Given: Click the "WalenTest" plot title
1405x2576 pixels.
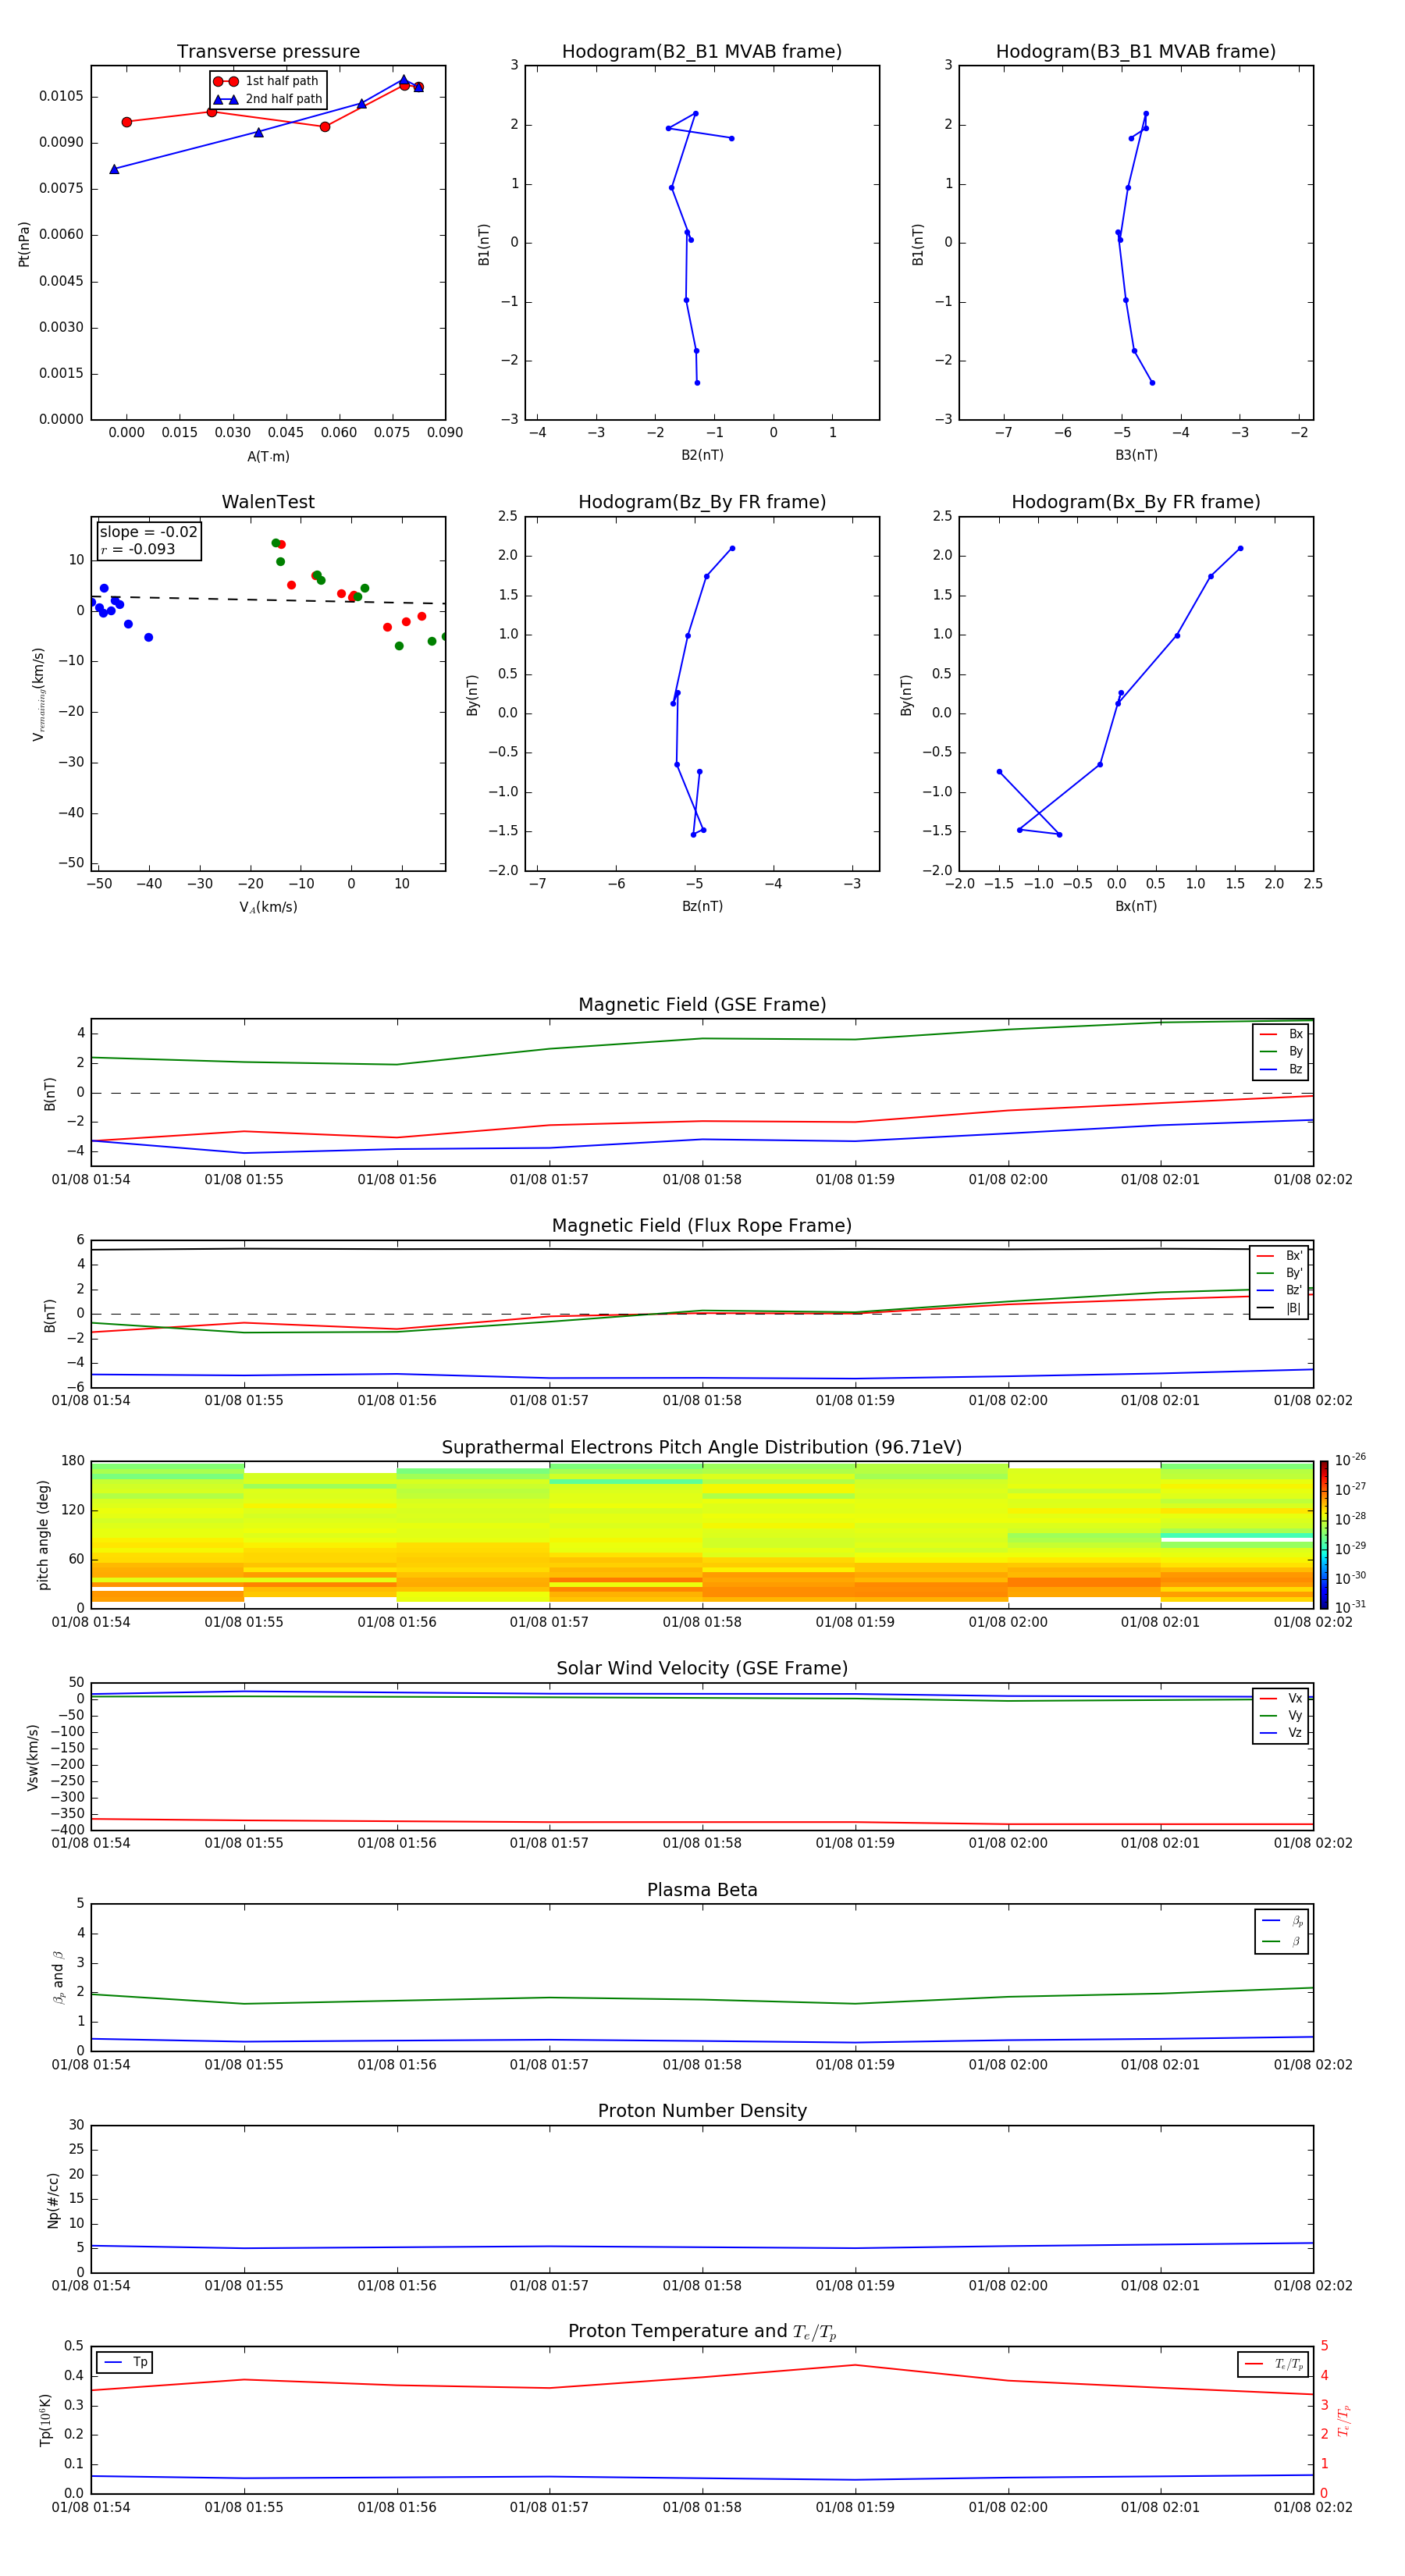Looking at the screenshot, I should click(268, 502).
